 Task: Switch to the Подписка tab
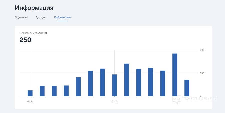click(x=21, y=17)
